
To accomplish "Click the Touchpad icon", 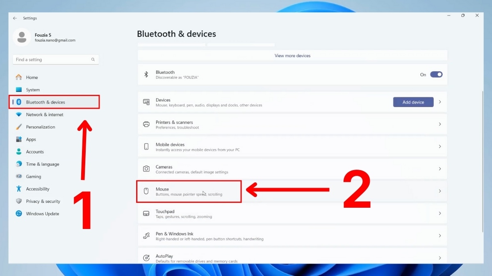I will (146, 213).
